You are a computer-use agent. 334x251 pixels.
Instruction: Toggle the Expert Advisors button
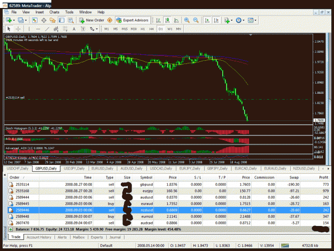coord(133,20)
